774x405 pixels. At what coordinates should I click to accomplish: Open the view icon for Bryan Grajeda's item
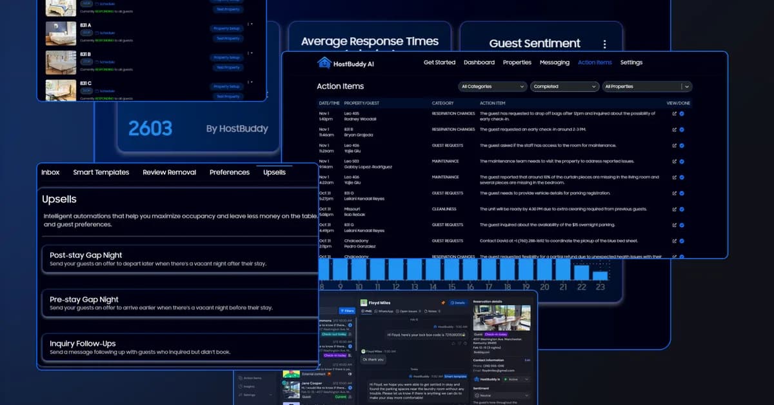(675, 130)
